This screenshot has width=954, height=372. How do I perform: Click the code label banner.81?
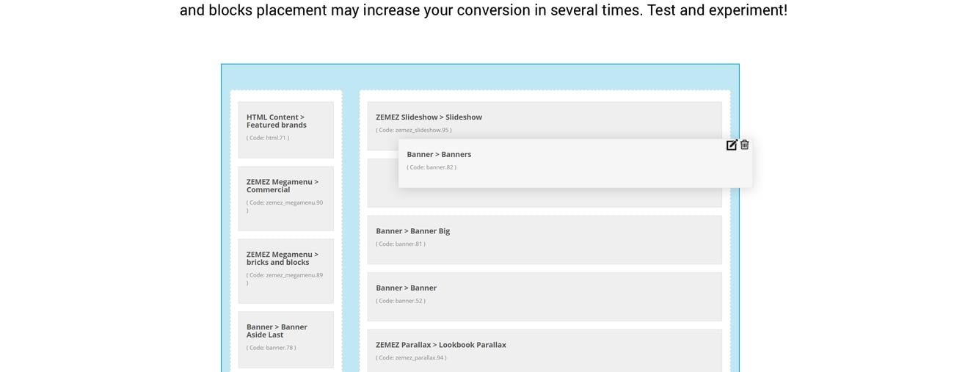(x=401, y=244)
